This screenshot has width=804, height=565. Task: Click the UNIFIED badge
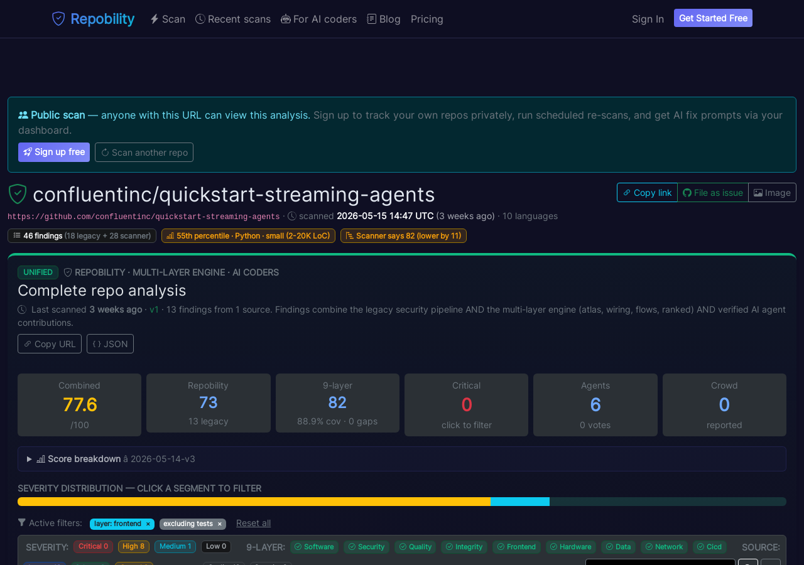click(x=38, y=272)
